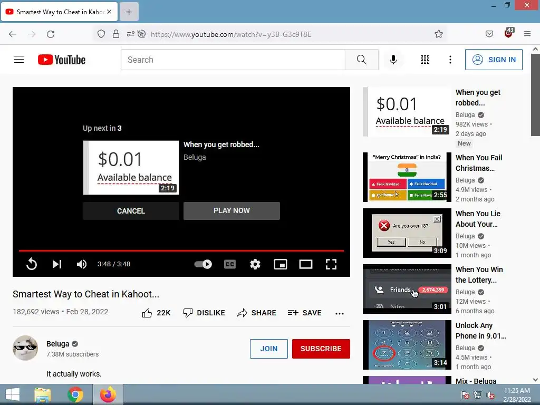Click the video progress bar
The height and width of the screenshot is (405, 540).
click(x=181, y=250)
